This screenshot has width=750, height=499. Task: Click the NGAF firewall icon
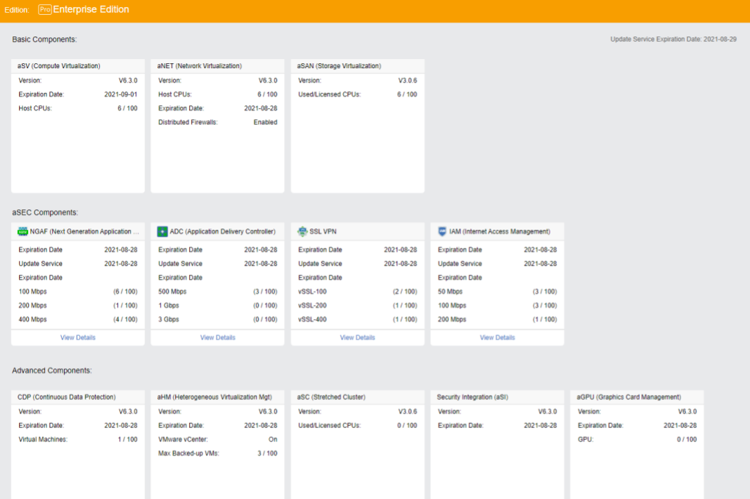[x=23, y=231]
